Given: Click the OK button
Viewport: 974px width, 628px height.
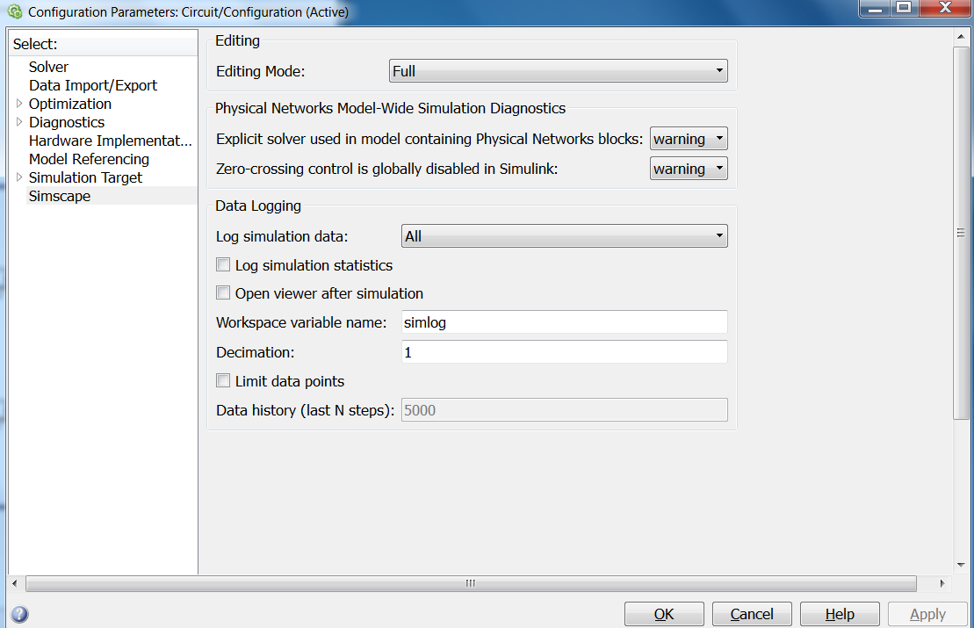Looking at the screenshot, I should [664, 614].
